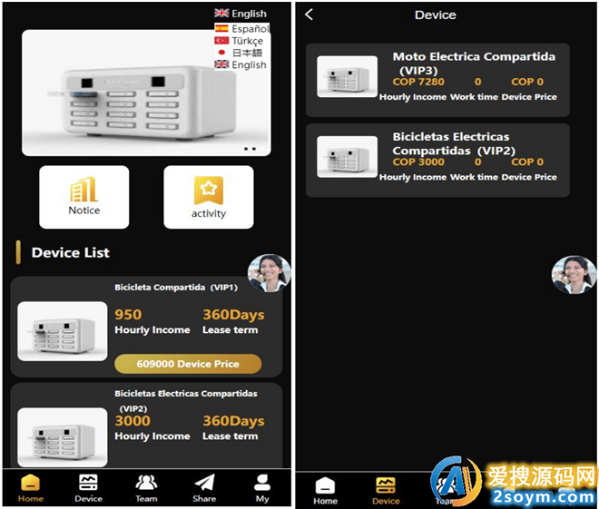Tap Device tab on right Device screen

(386, 491)
